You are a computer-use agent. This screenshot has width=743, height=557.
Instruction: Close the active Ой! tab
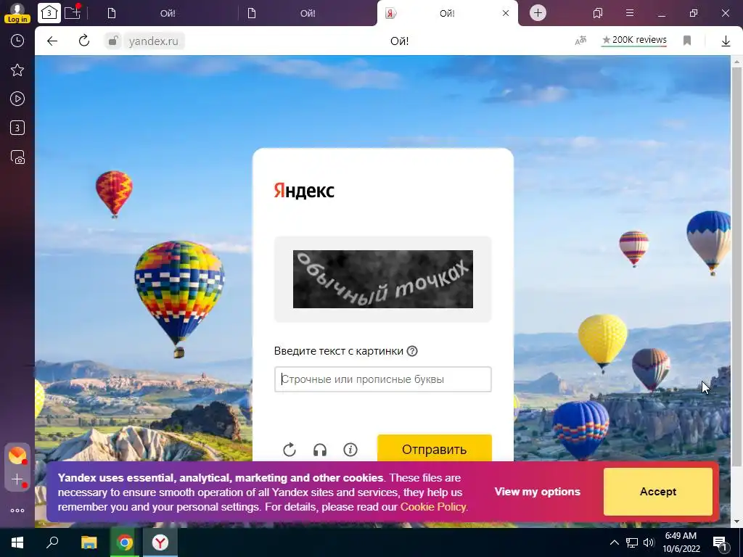pos(506,13)
